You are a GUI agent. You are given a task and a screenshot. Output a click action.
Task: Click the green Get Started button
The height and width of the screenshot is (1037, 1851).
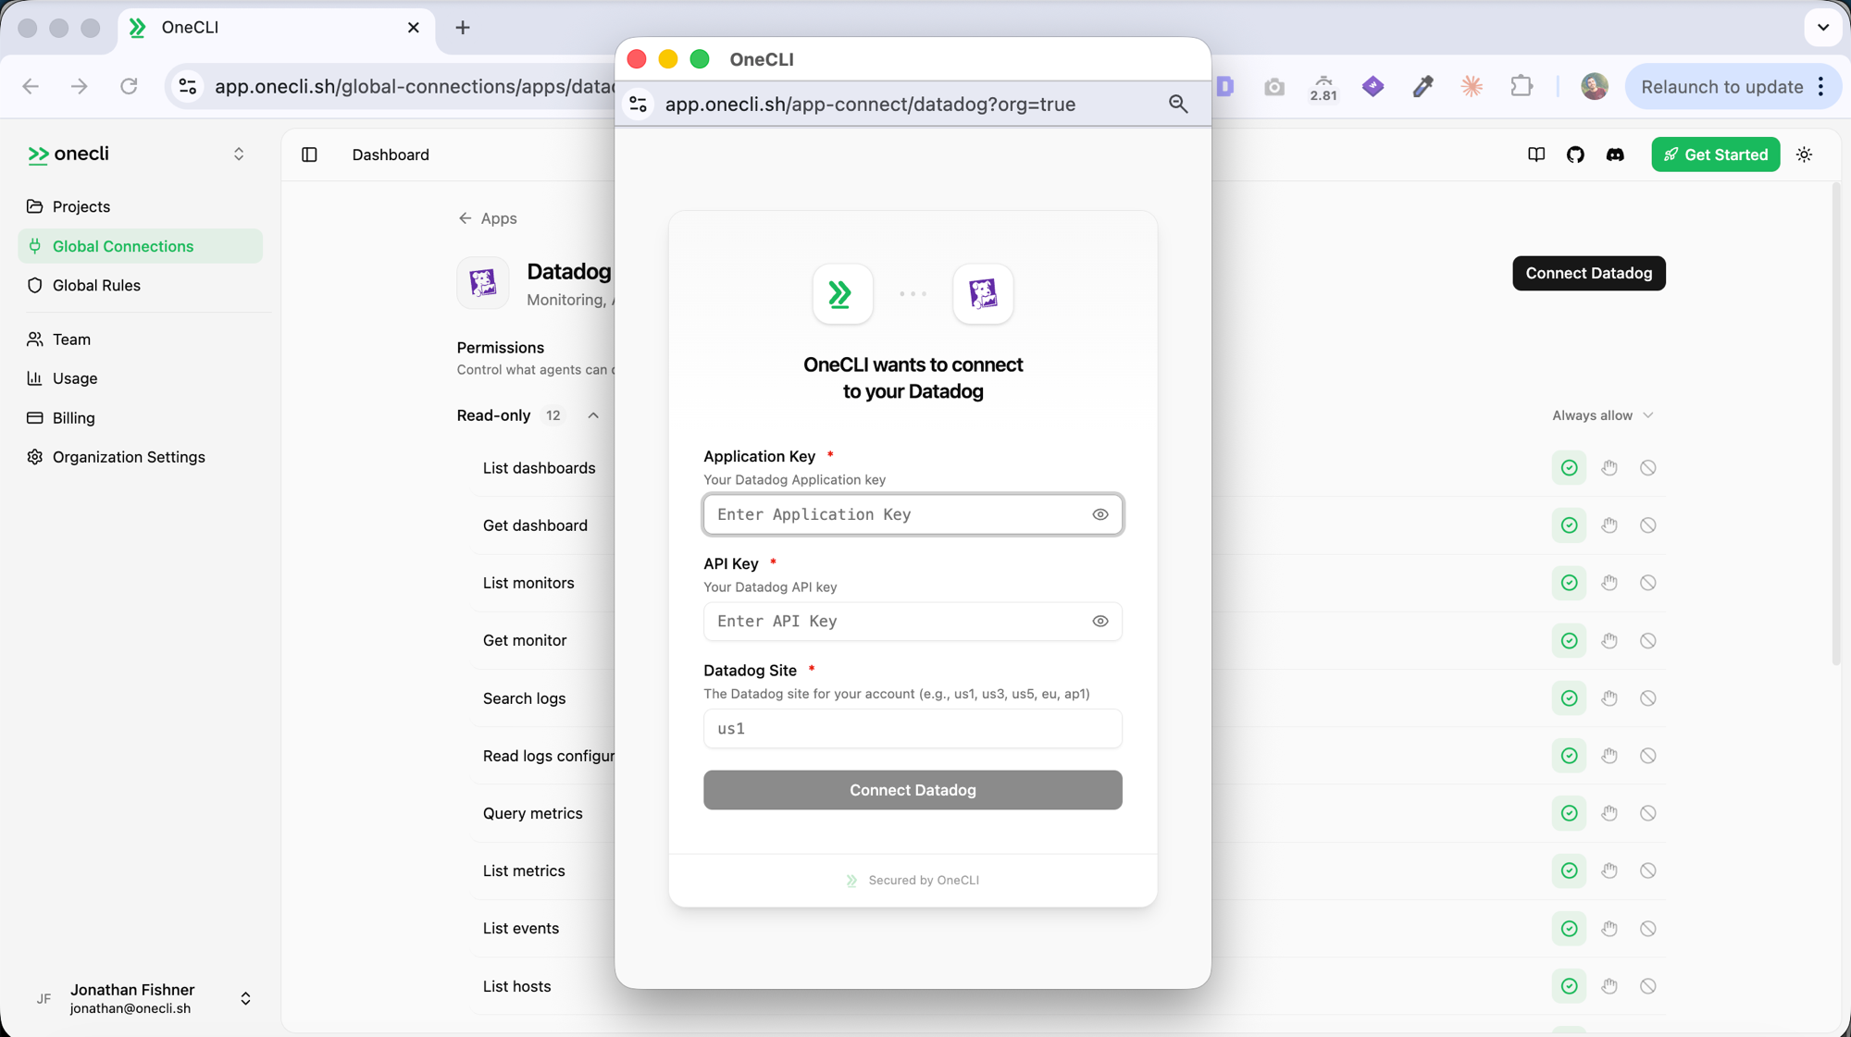1715,154
